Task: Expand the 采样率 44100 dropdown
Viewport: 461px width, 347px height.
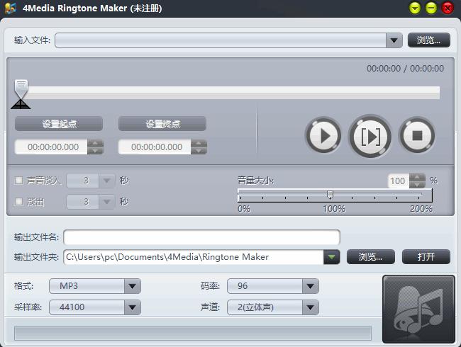Action: [x=132, y=307]
